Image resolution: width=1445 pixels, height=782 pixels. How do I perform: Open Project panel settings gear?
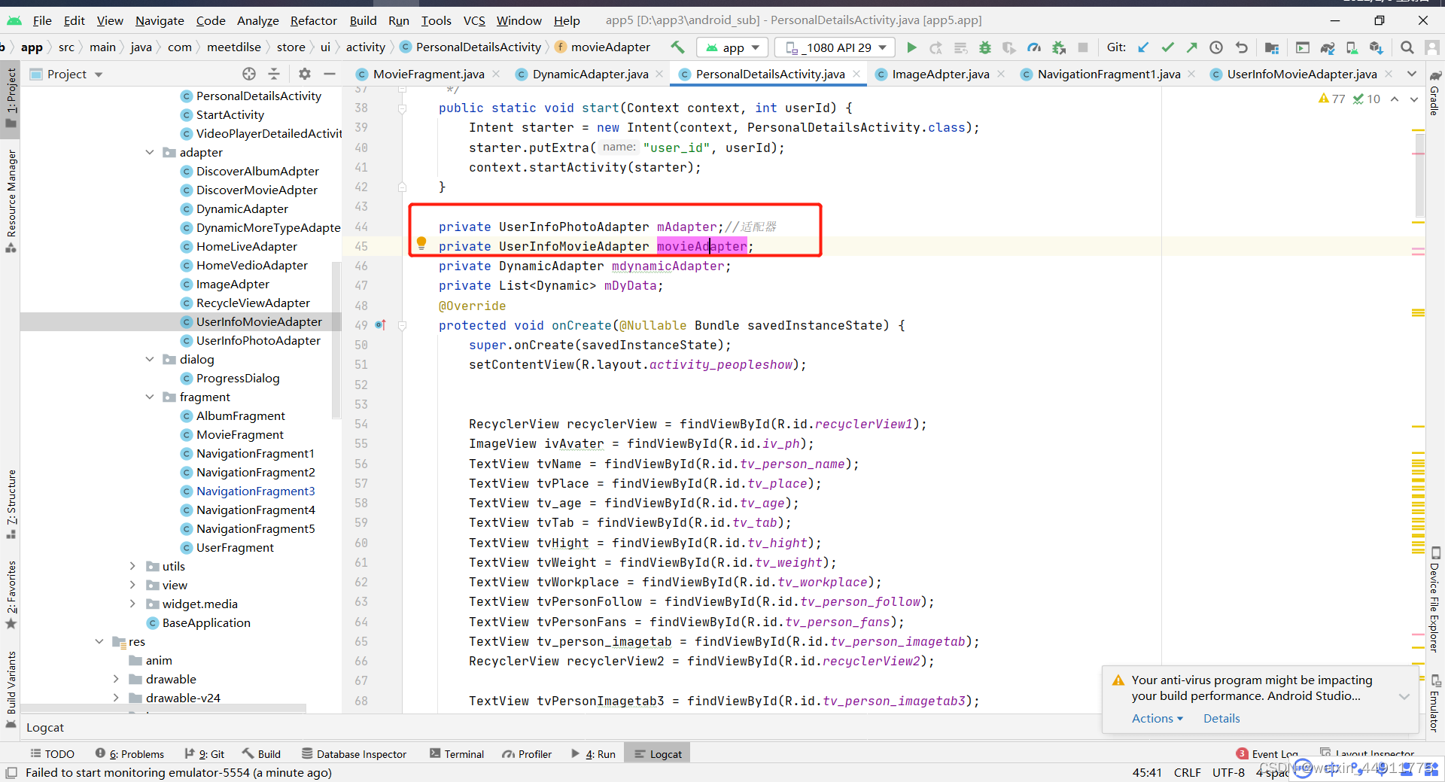[304, 74]
